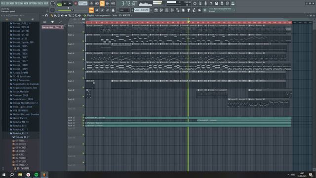This screenshot has height=178, width=316.
Task: Toggle the playlist magnet snap icon
Action: coord(46,15)
